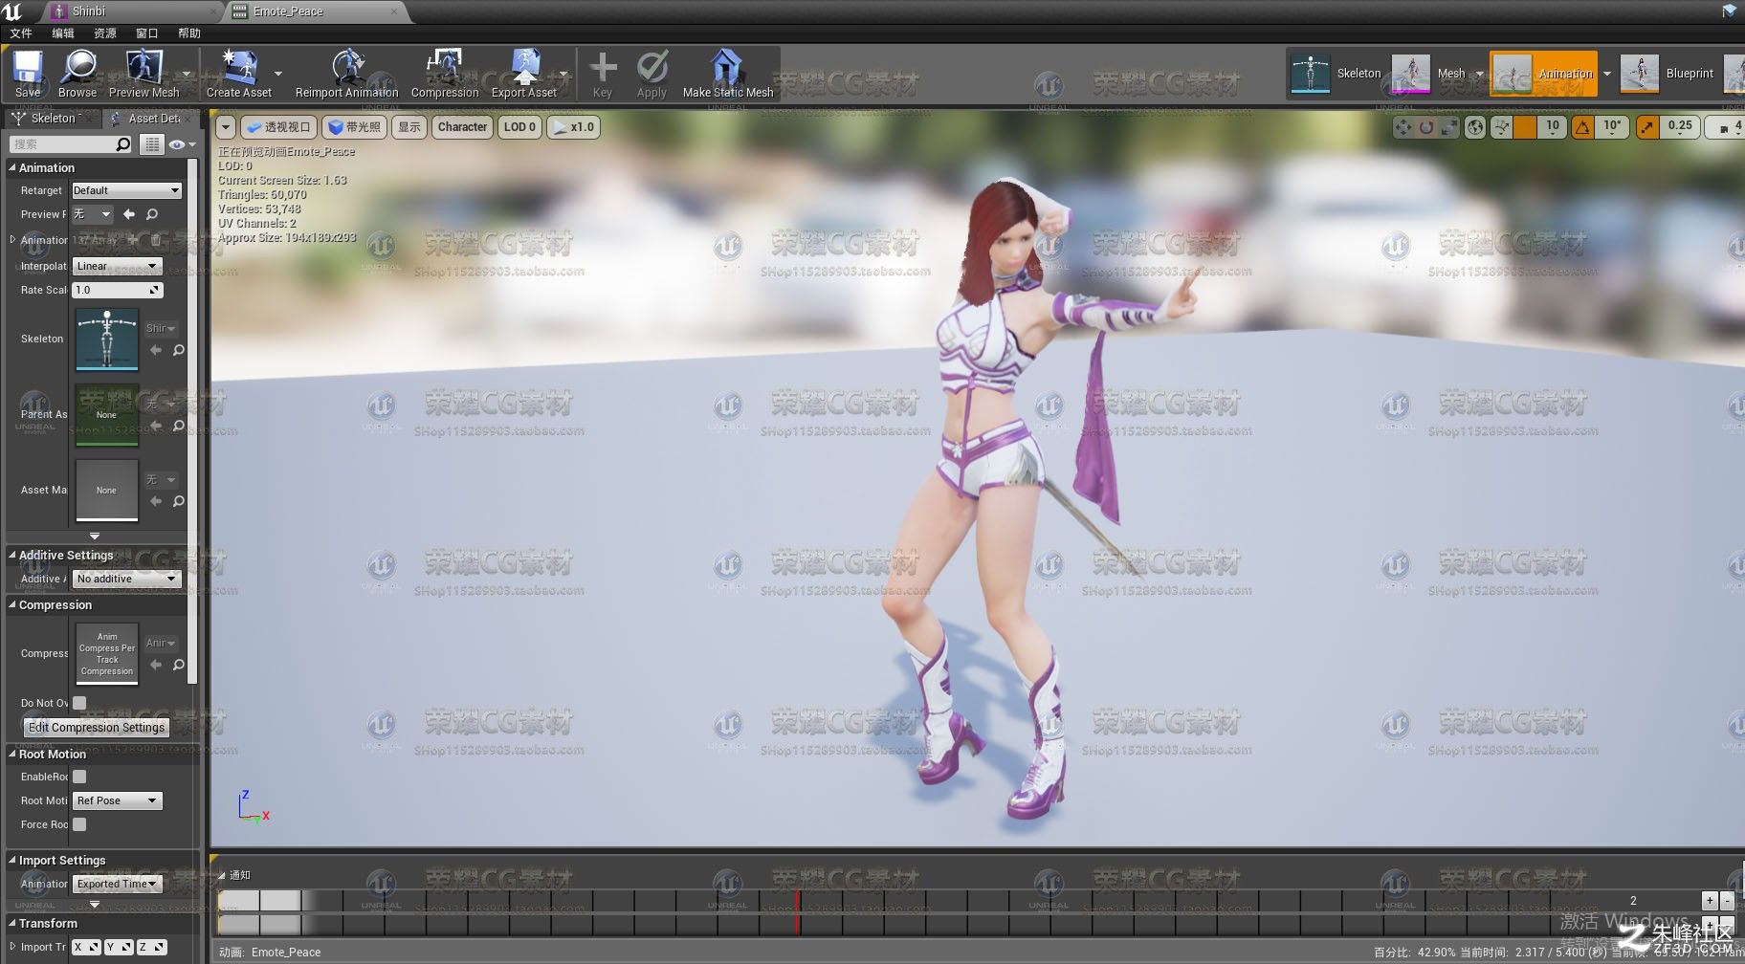Click the property matrix grid icon

point(152,144)
